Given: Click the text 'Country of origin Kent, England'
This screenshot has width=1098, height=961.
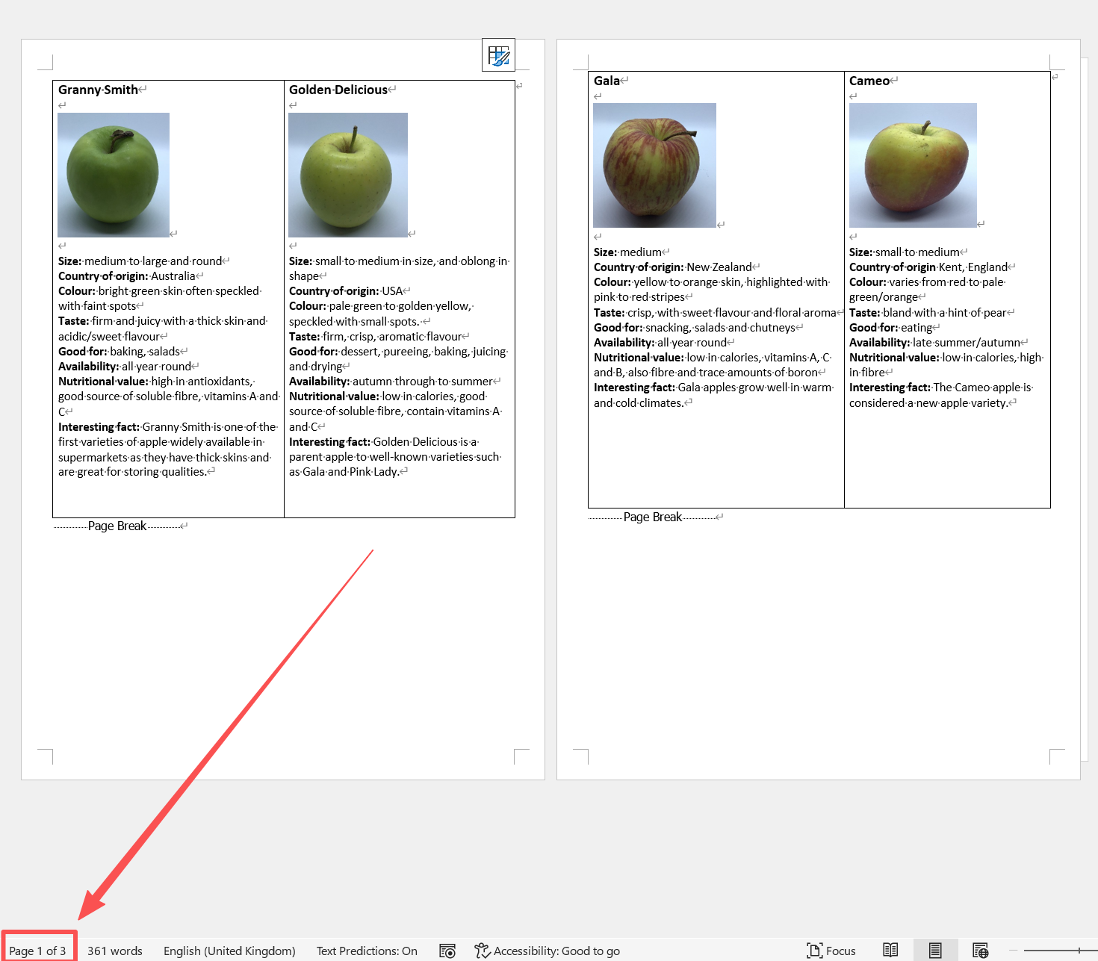Looking at the screenshot, I should coord(928,267).
